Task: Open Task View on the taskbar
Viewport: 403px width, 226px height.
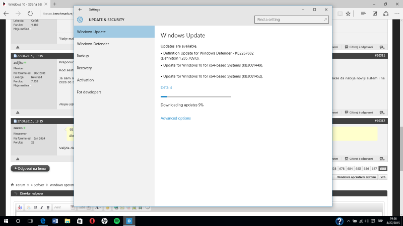Action: pos(30,221)
